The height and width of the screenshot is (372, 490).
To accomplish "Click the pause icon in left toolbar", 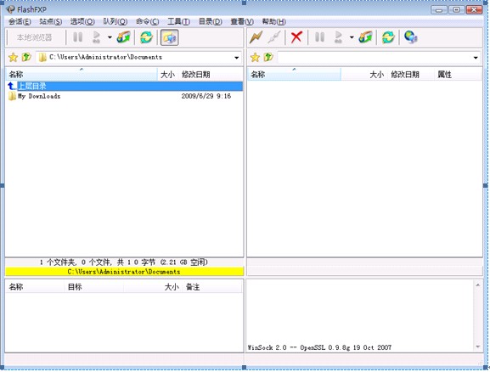I will pyautogui.click(x=77, y=37).
